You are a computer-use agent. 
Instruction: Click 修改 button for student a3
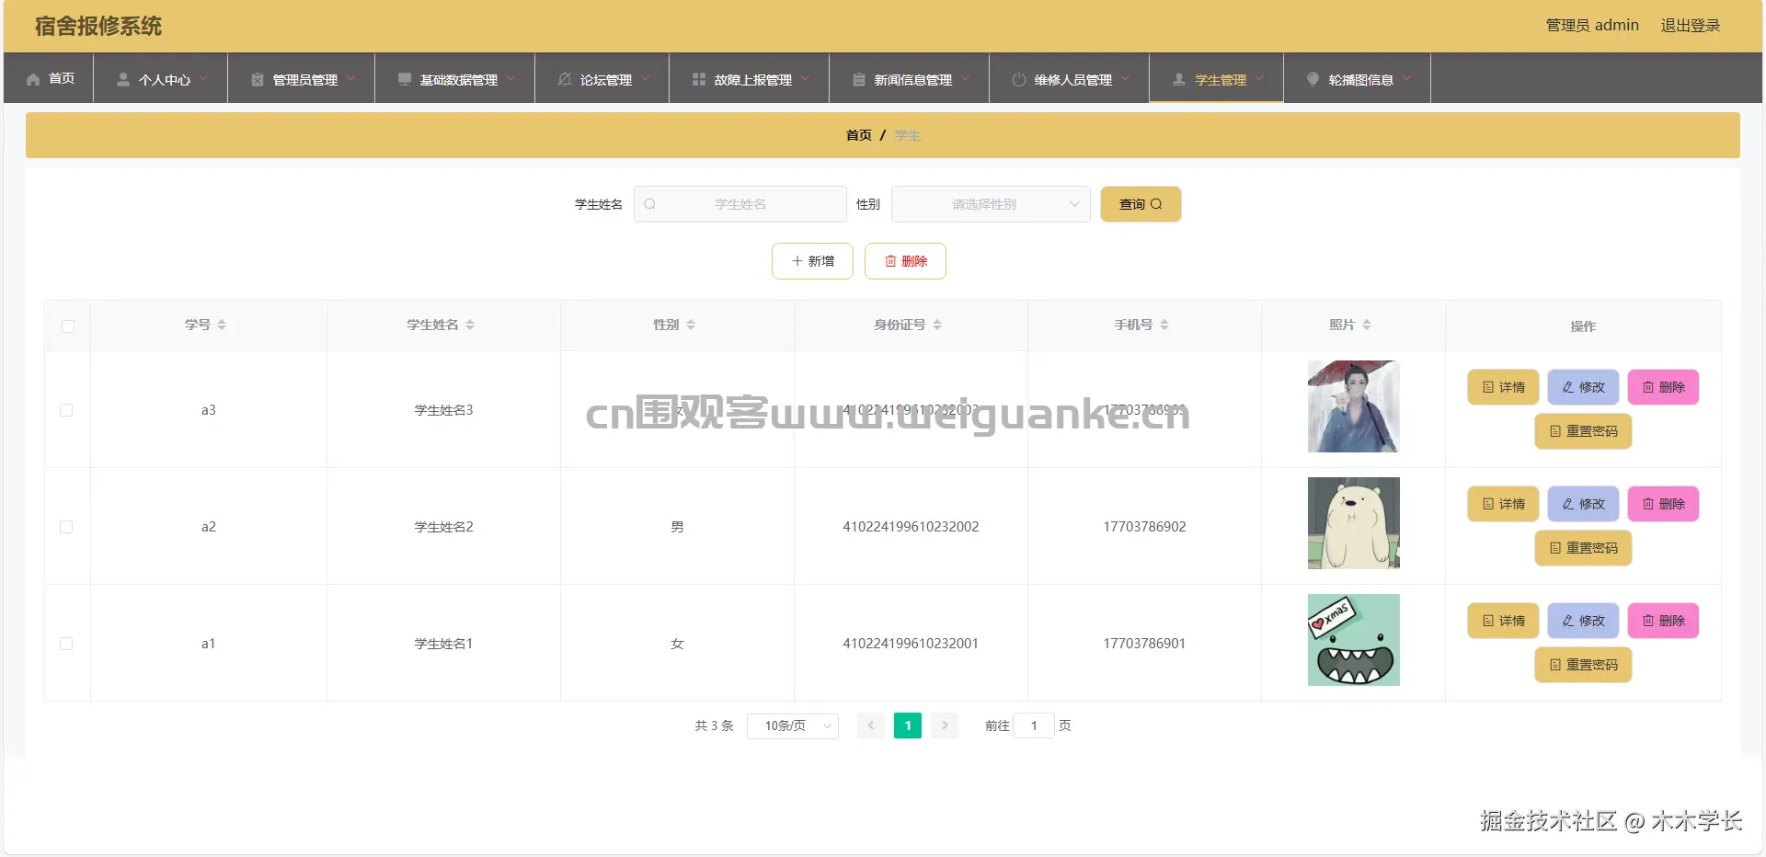coord(1583,387)
